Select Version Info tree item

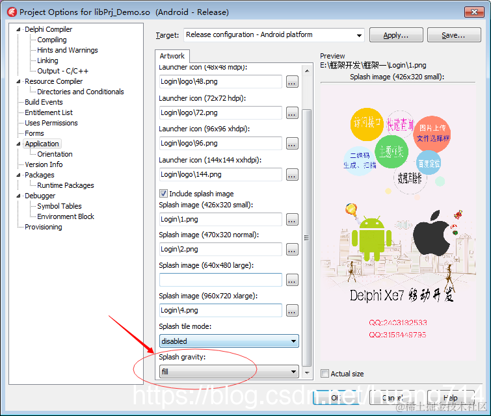[44, 164]
